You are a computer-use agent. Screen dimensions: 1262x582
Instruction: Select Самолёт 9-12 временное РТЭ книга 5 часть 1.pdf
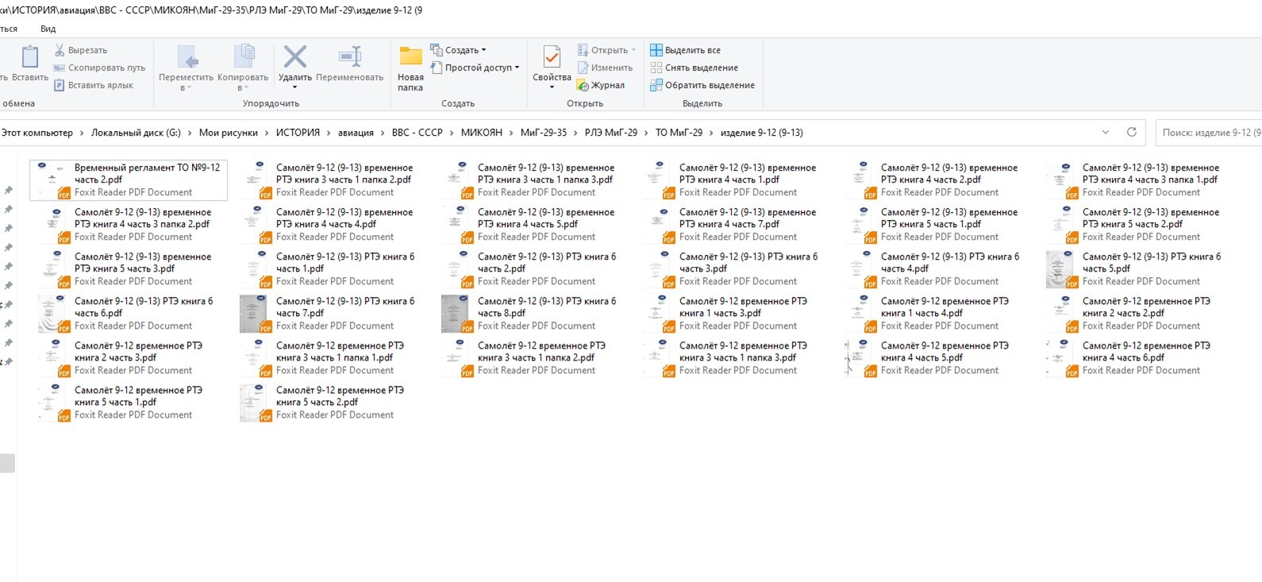pyautogui.click(x=129, y=403)
